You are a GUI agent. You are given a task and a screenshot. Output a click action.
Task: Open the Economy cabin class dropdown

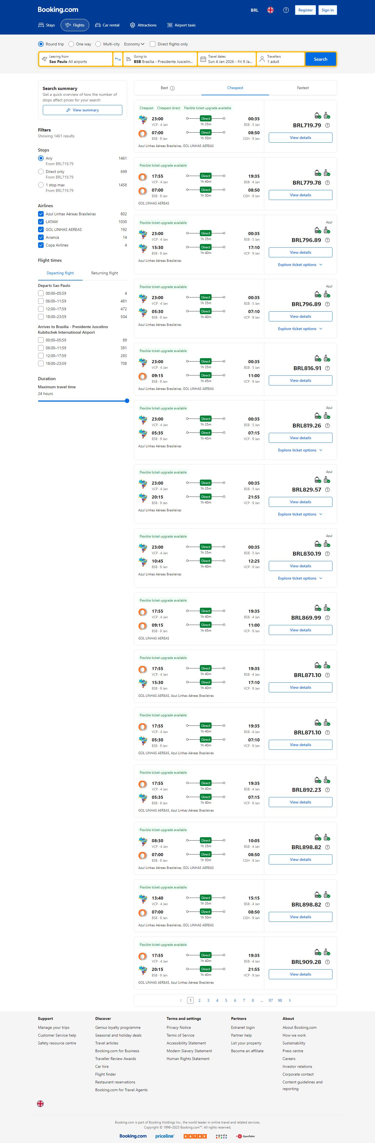(134, 44)
